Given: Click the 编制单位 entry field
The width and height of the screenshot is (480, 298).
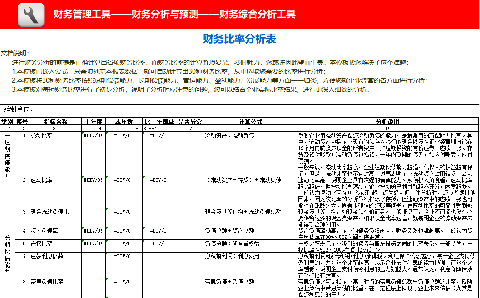Looking at the screenshot, I should tap(59, 110).
